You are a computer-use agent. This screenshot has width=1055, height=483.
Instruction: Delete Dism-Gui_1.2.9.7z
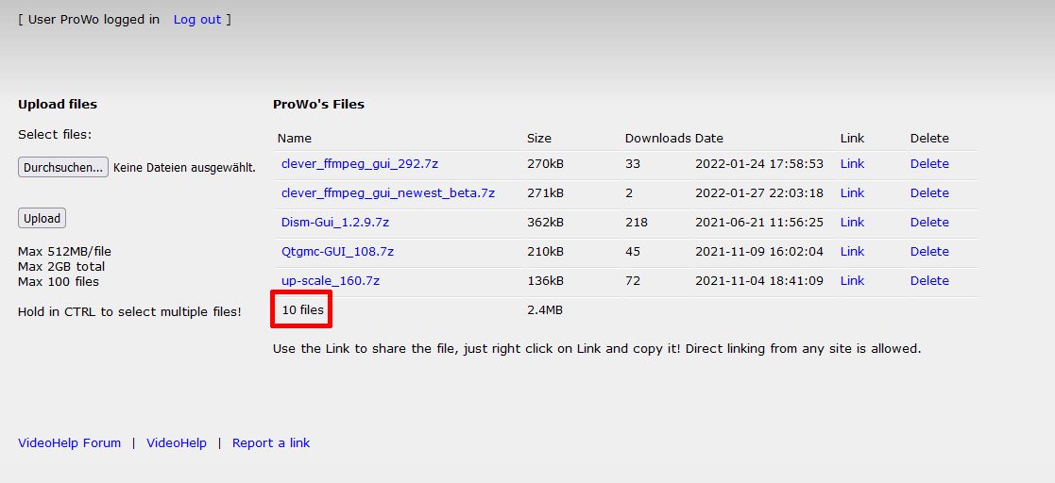[929, 222]
